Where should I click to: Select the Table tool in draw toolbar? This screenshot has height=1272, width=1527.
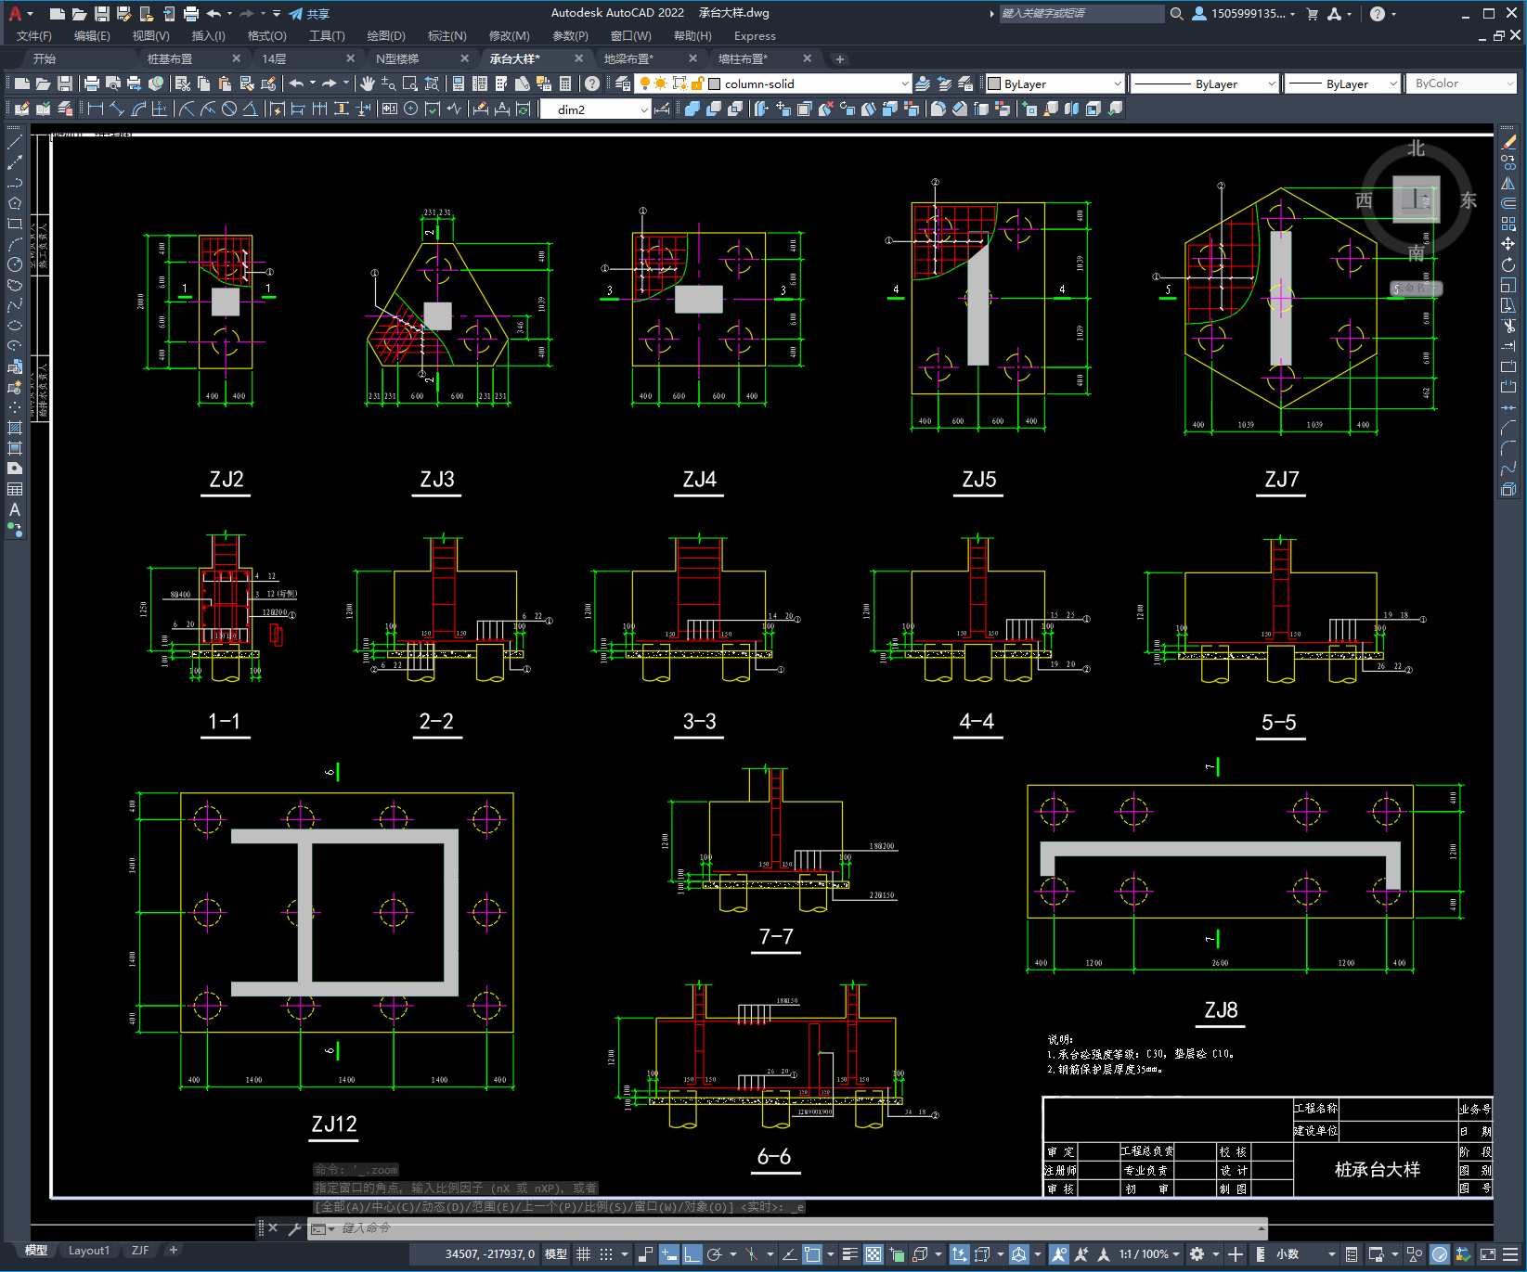tap(15, 489)
